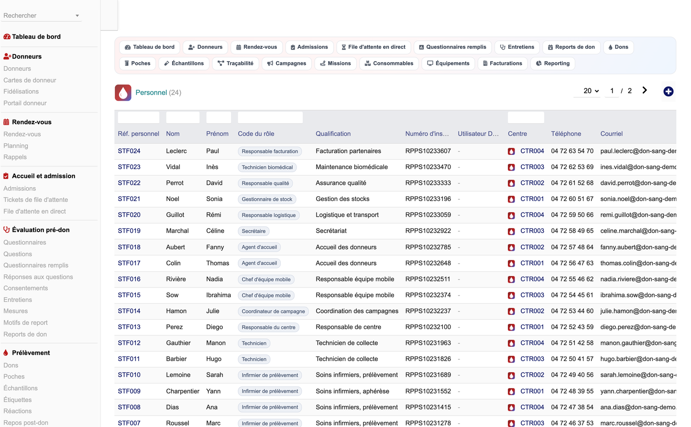Click centre icon beside CTR004 for STF024
691x427 pixels.
coord(511,151)
